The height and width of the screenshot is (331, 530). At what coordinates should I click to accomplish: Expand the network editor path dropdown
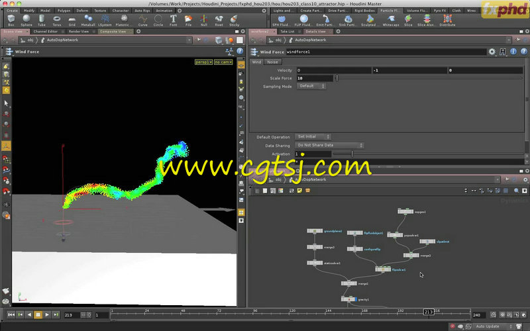click(498, 179)
